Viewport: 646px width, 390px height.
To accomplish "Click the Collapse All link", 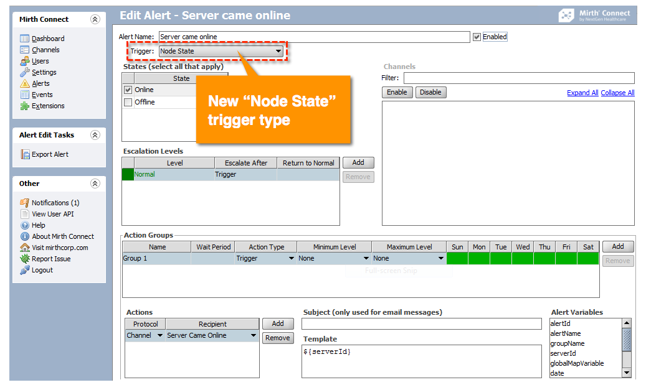I will pyautogui.click(x=617, y=93).
